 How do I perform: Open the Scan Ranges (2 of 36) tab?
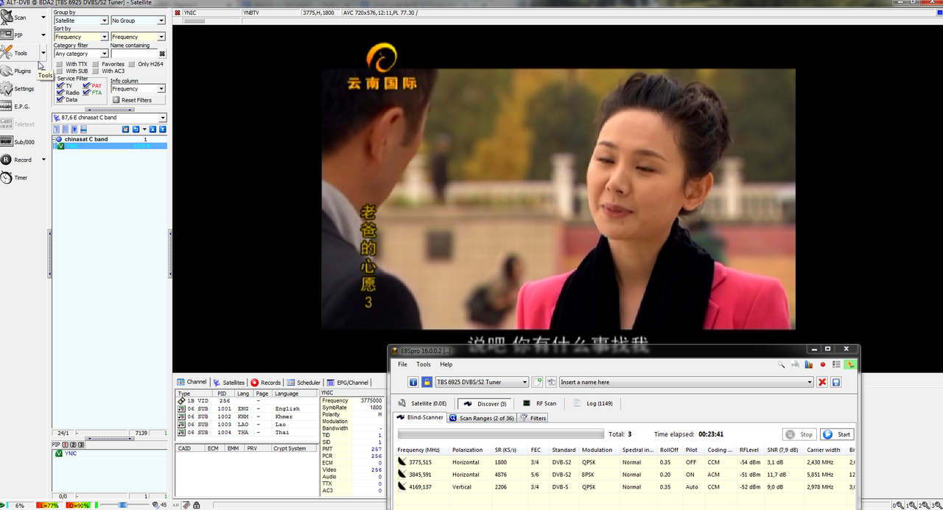point(482,418)
